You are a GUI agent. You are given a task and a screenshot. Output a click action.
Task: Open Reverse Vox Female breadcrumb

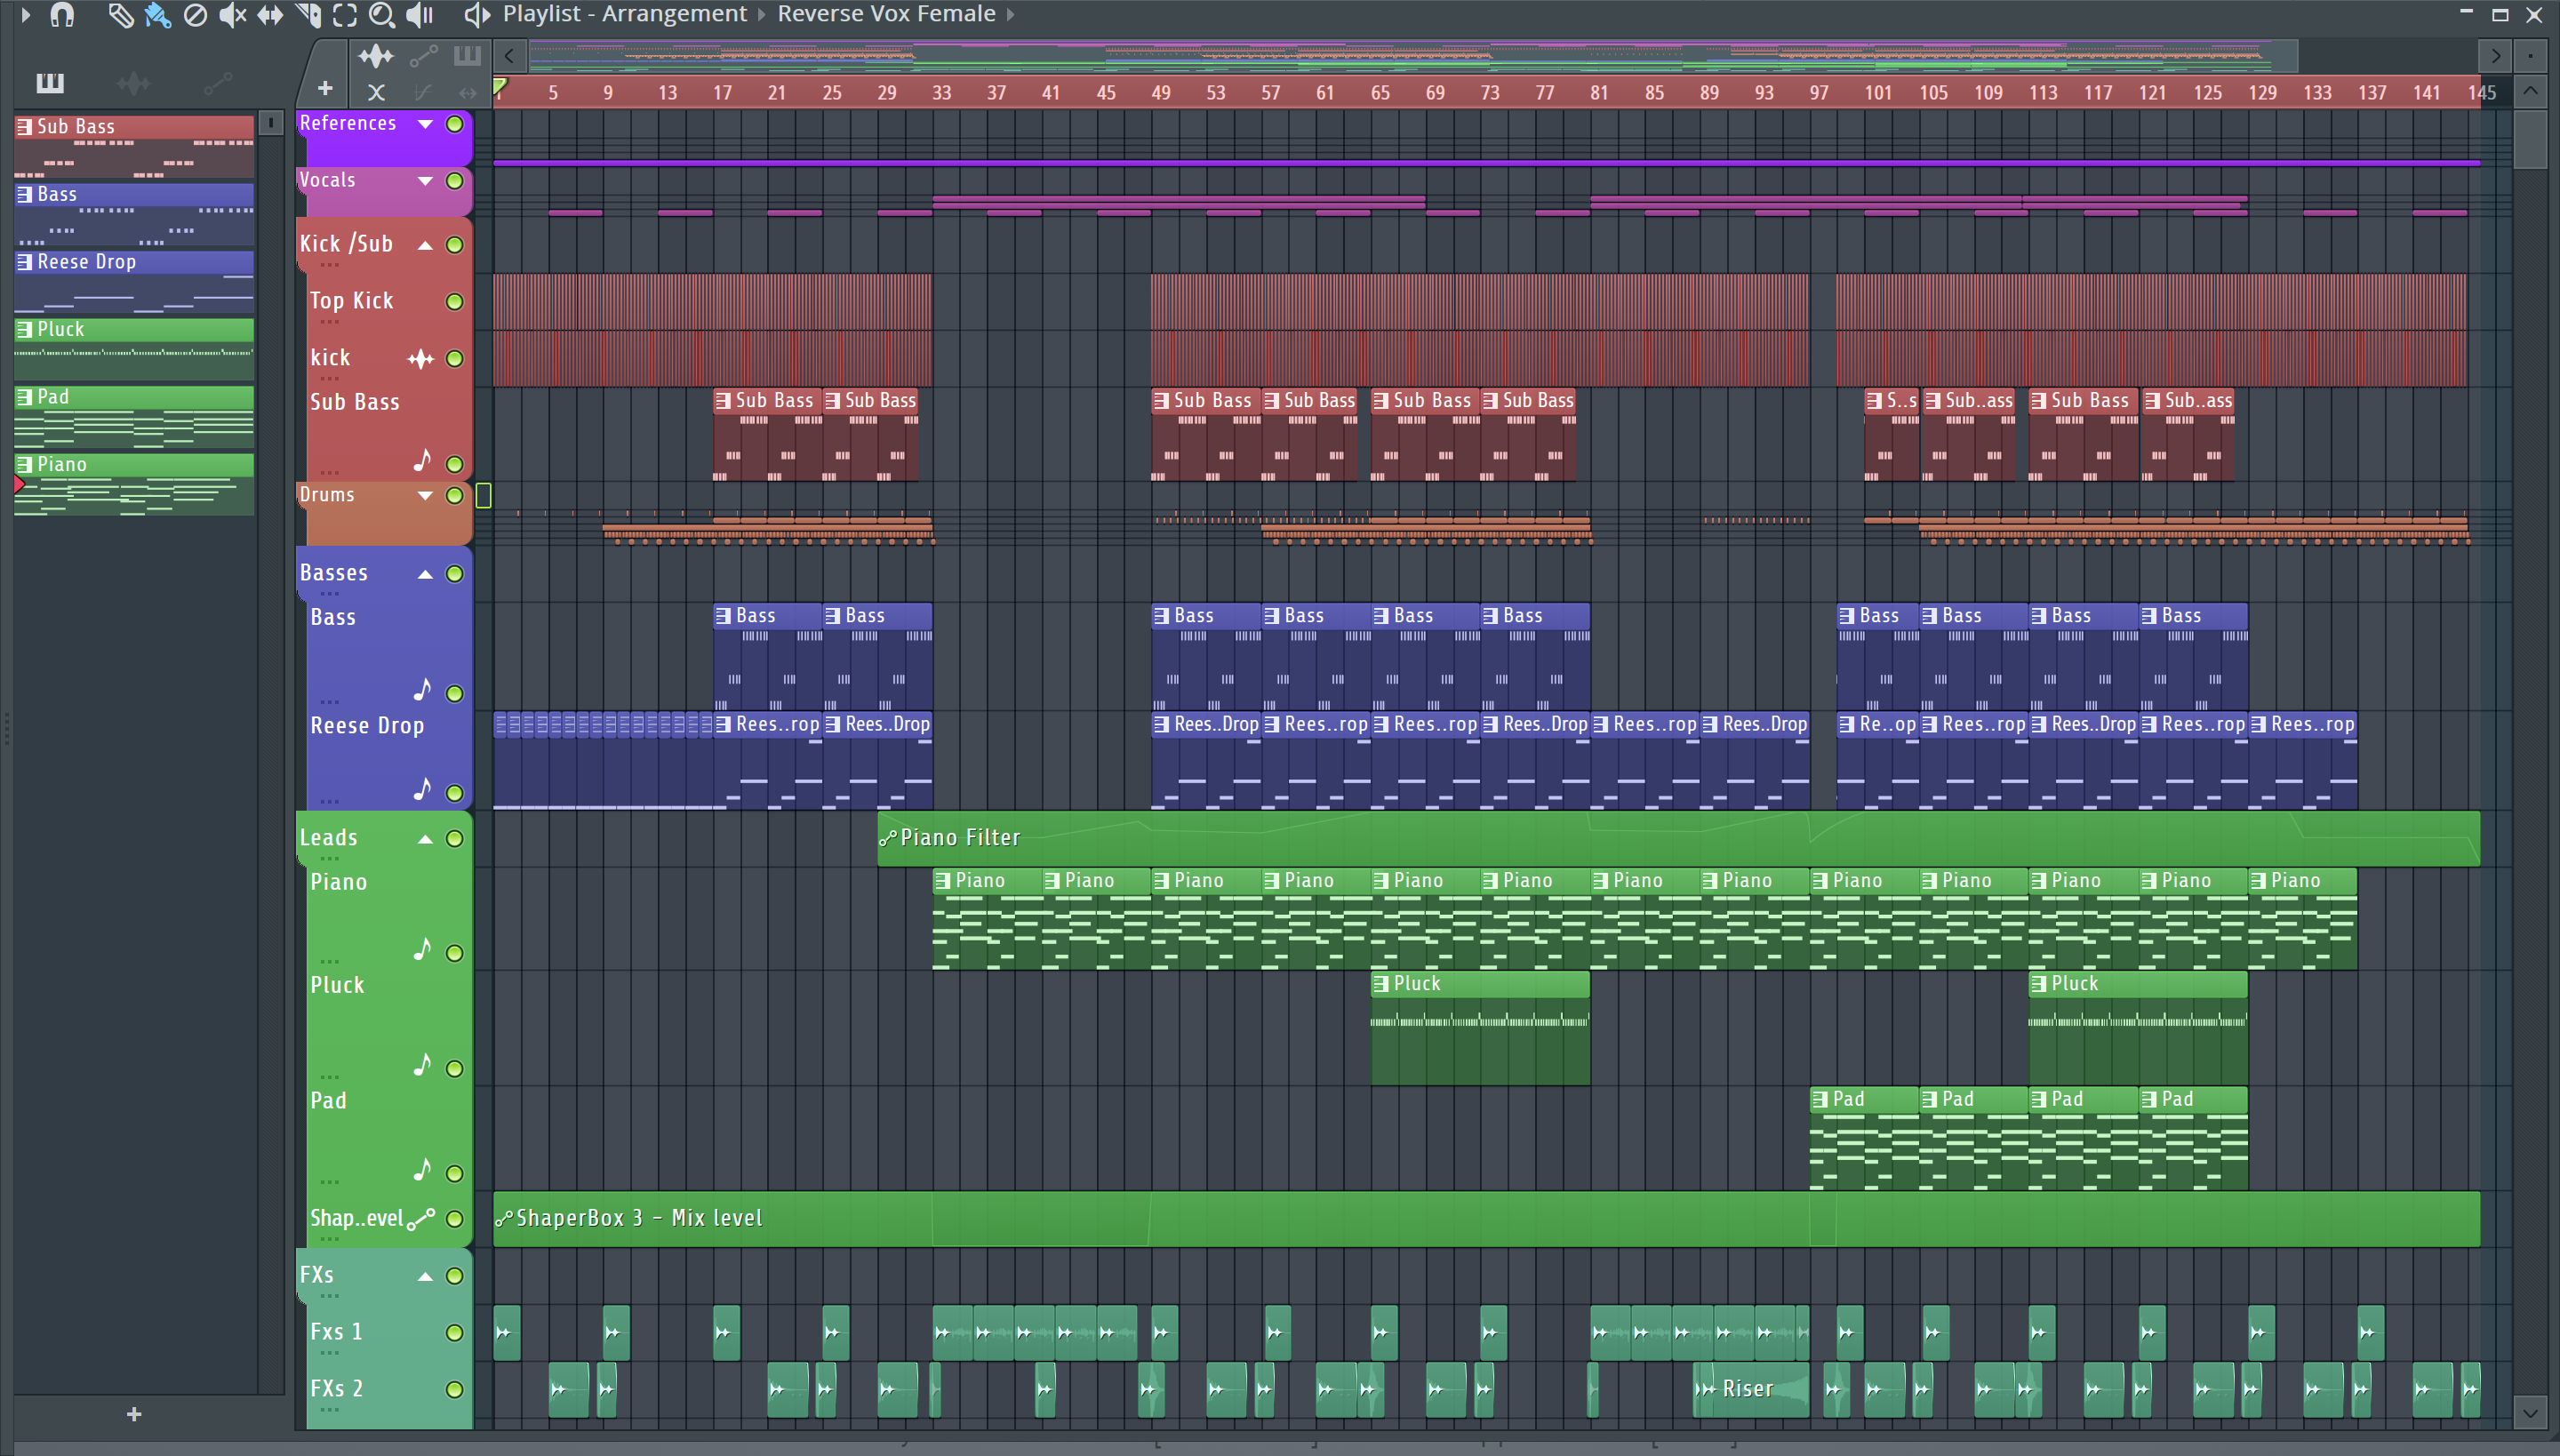886,14
